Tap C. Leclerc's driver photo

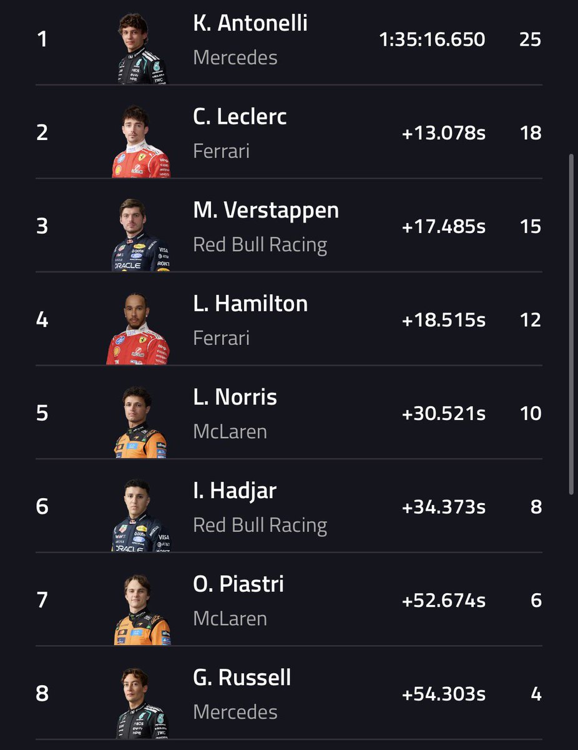click(141, 141)
